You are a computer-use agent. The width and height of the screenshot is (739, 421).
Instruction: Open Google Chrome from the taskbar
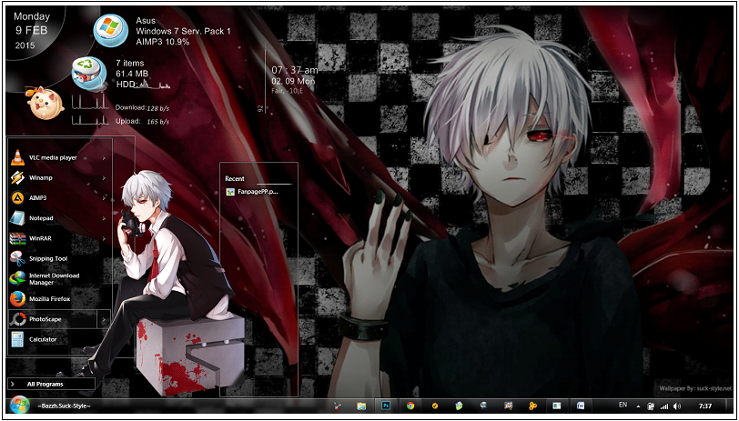(x=410, y=406)
